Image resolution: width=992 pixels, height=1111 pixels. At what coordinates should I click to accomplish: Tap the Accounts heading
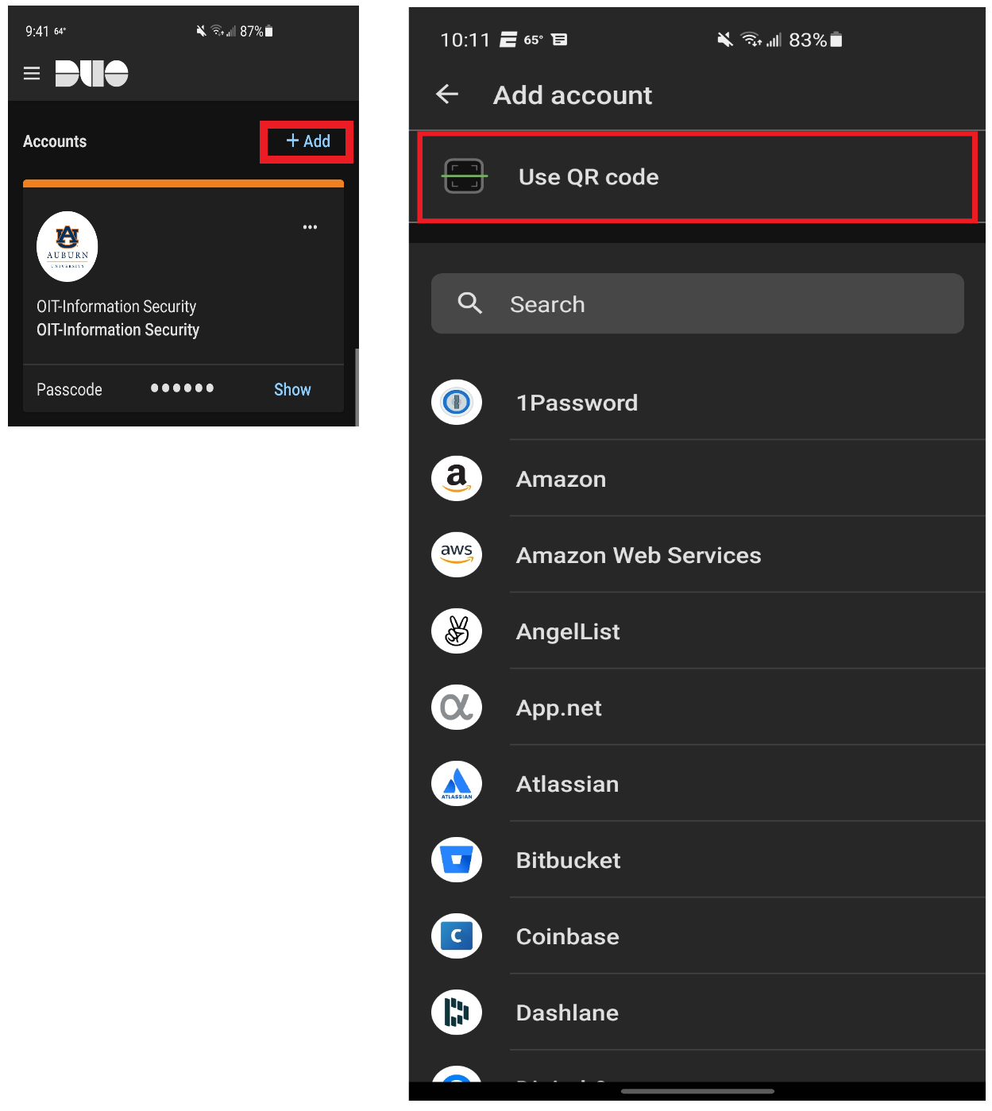(x=55, y=141)
